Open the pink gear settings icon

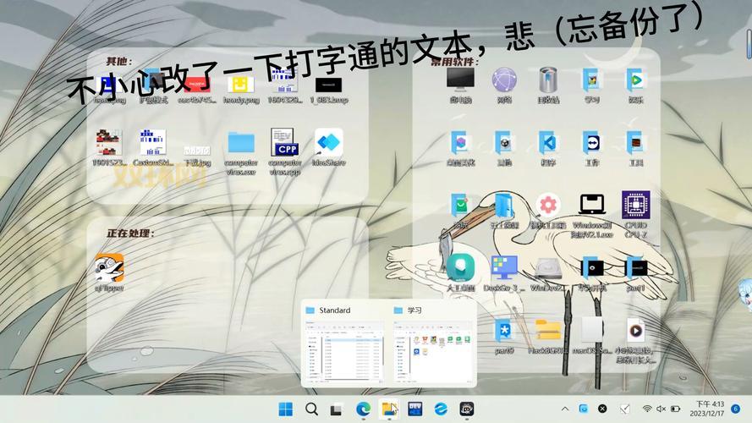point(547,205)
